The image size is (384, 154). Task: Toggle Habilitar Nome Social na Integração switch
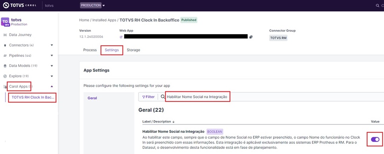tap(375, 139)
